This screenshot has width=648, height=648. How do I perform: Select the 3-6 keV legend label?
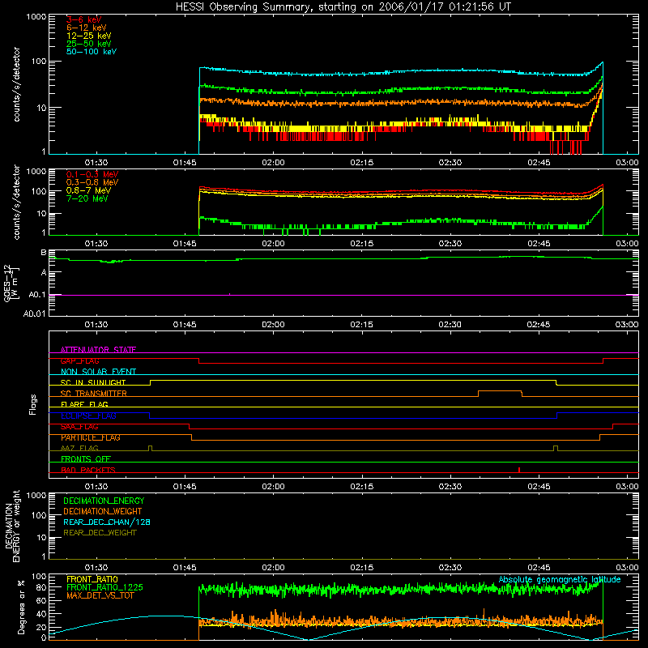pyautogui.click(x=83, y=19)
